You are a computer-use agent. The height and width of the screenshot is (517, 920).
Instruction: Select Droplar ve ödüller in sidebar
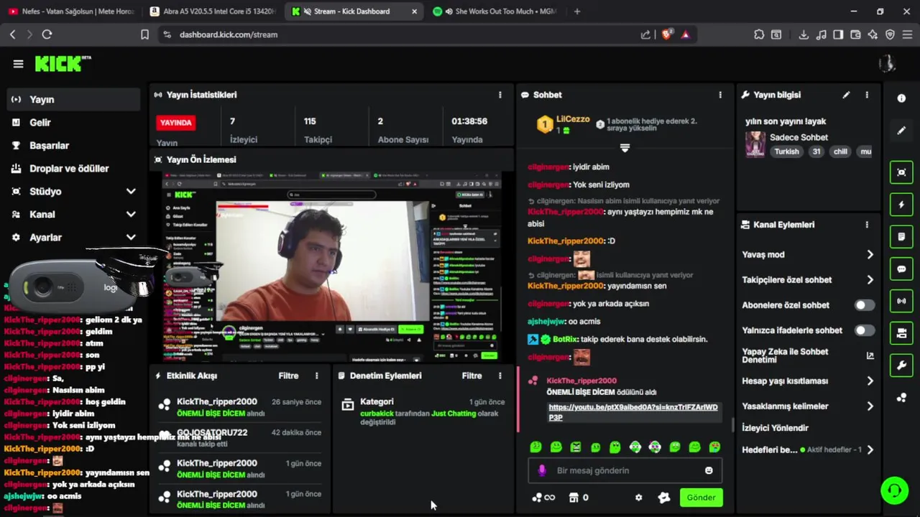[73, 169]
